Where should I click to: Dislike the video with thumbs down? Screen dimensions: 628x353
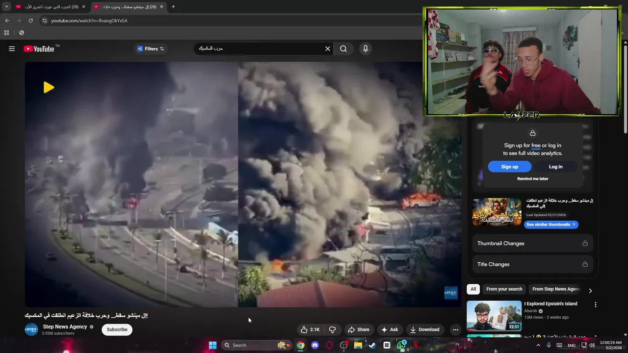click(x=333, y=329)
